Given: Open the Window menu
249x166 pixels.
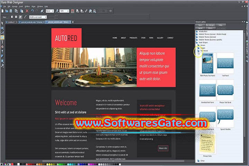Looking at the screenshot, I should pyautogui.click(x=40, y=7).
